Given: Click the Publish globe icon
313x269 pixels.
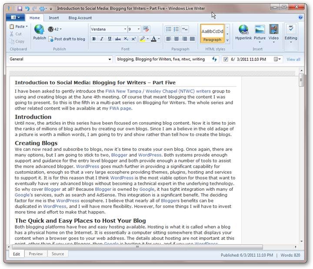Looking at the screenshot, I should 40,30.
